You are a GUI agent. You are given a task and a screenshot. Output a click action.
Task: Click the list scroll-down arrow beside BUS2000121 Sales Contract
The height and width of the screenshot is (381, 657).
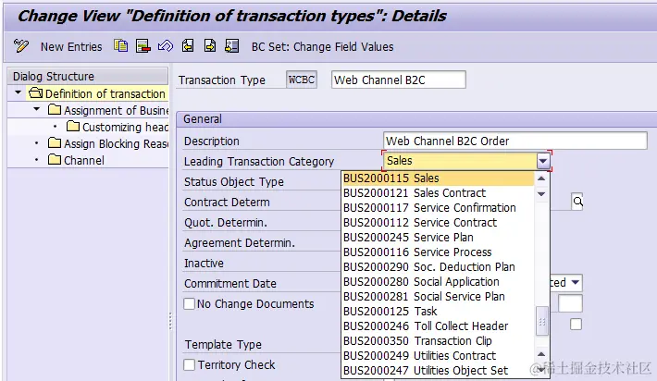click(541, 194)
